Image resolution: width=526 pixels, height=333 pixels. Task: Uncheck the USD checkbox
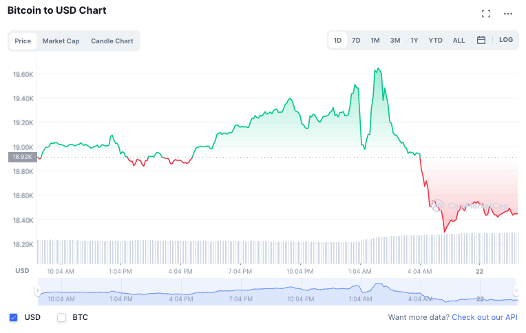click(13, 317)
